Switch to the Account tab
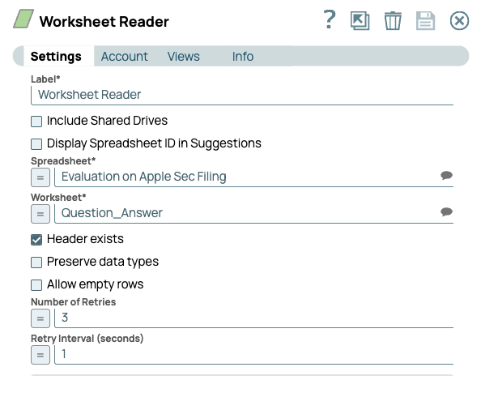Image resolution: width=481 pixels, height=397 pixels. coord(124,57)
